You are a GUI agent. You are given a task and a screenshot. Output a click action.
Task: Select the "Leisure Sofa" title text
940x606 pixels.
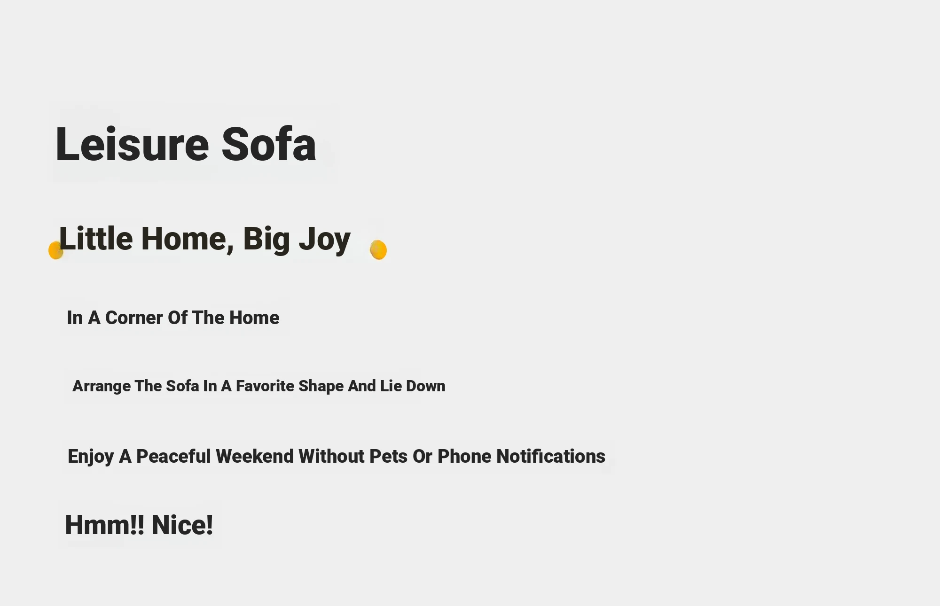coord(186,144)
